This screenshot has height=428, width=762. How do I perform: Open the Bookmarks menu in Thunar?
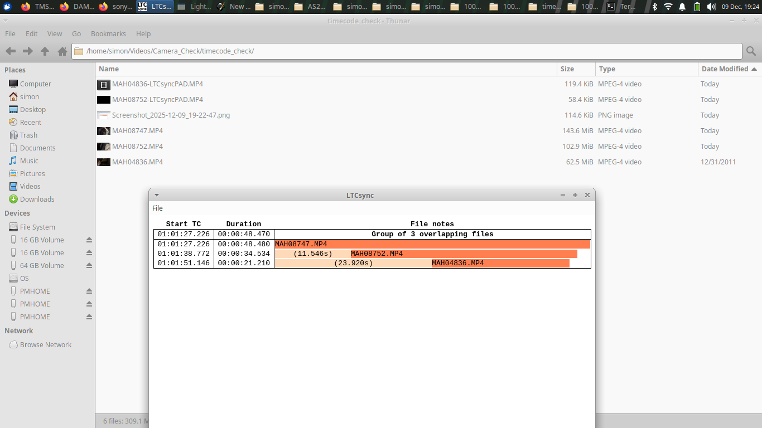click(x=108, y=33)
